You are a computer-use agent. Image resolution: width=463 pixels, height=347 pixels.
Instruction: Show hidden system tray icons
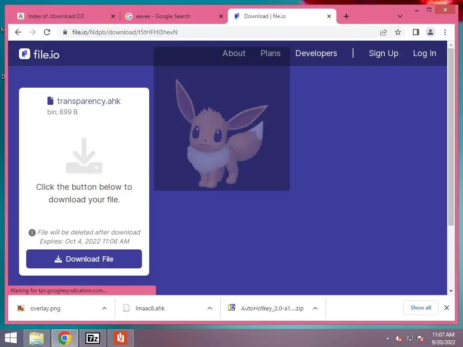tap(387, 338)
